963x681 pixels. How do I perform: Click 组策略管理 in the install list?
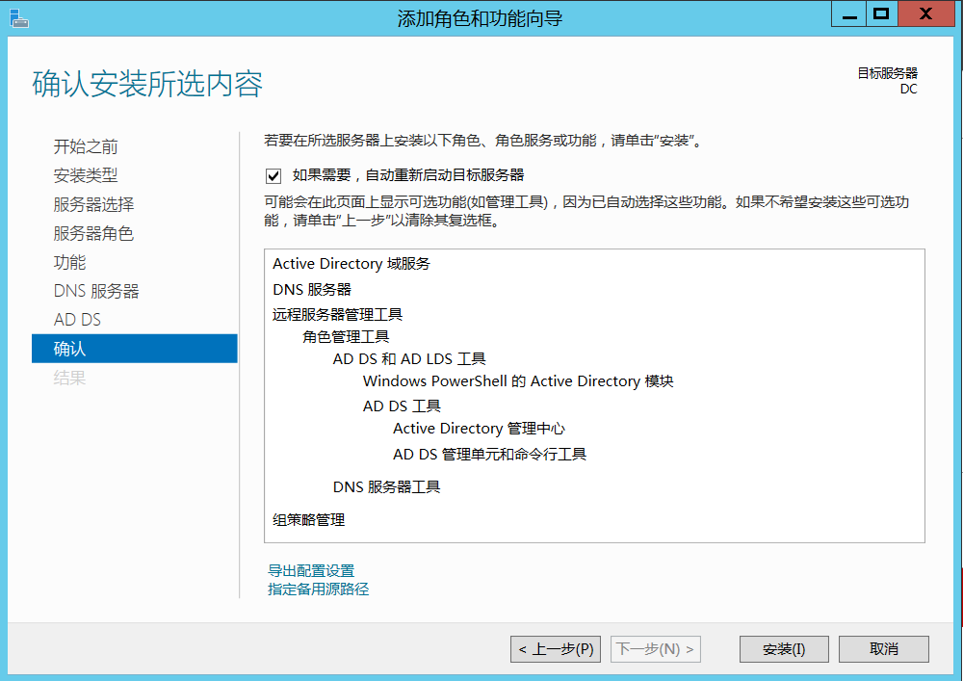[x=308, y=520]
